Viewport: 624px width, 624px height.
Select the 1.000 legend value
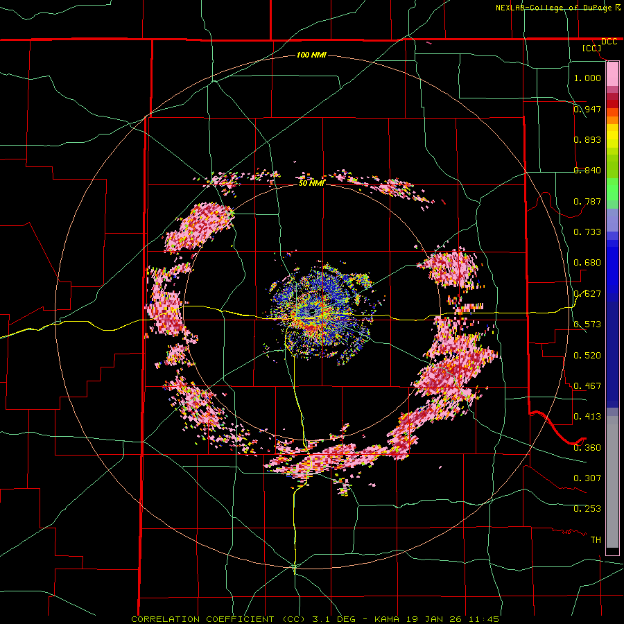tap(587, 78)
